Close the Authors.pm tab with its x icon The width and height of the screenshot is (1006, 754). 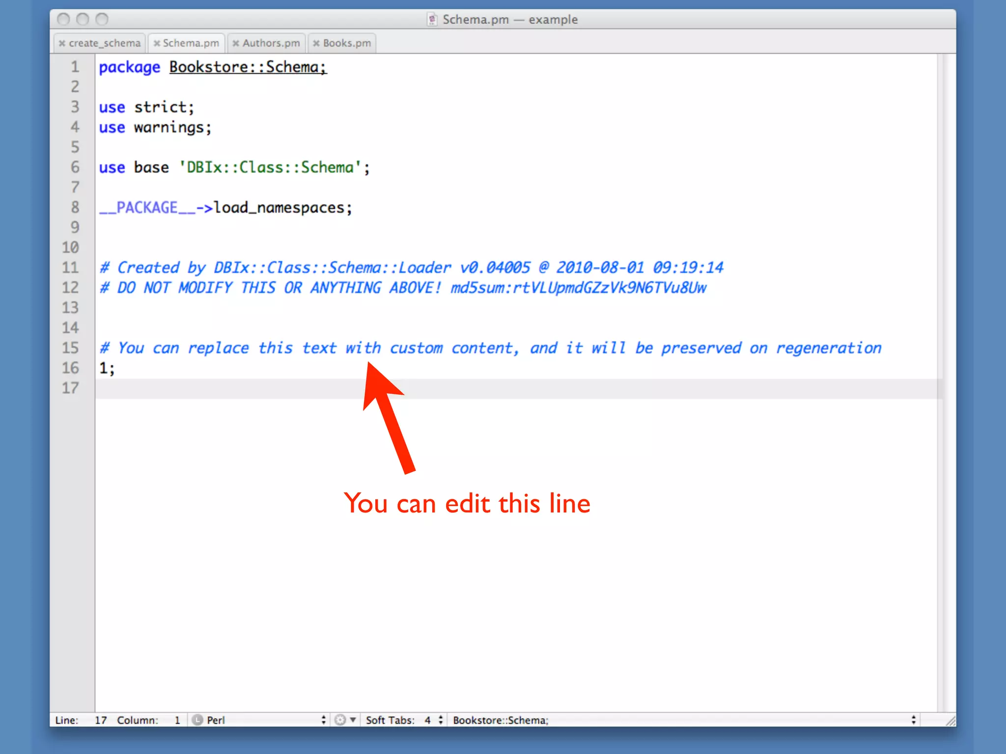point(236,43)
